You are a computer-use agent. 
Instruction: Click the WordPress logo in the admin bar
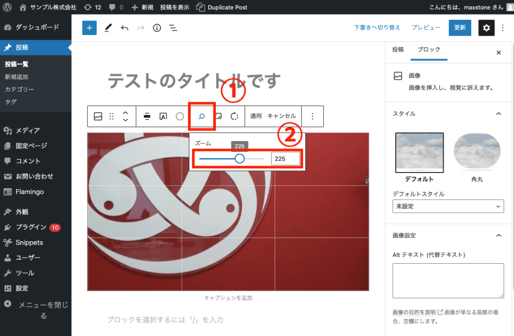point(7,7)
